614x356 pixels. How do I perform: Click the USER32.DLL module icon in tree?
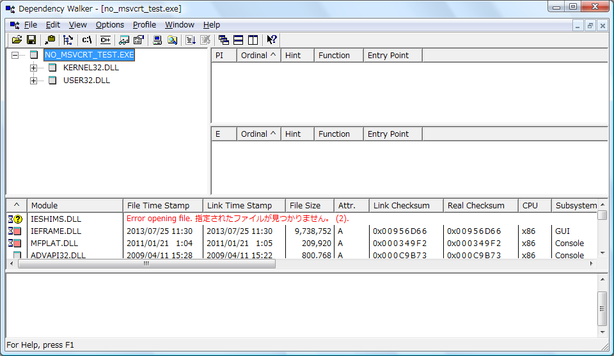click(x=52, y=81)
